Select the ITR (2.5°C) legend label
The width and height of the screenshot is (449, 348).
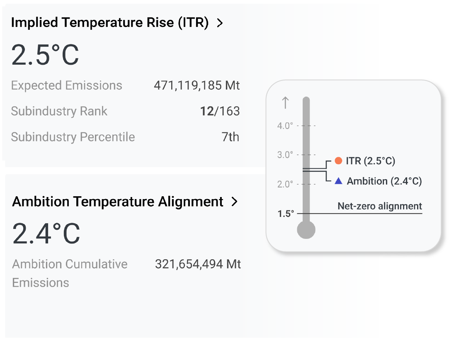(370, 161)
